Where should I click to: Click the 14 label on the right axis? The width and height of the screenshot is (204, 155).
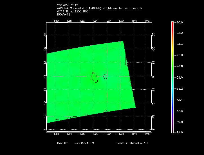[x=153, y=90]
